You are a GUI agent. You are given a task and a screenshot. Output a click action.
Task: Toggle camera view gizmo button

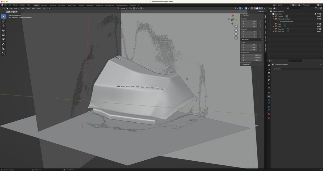(x=236, y=34)
